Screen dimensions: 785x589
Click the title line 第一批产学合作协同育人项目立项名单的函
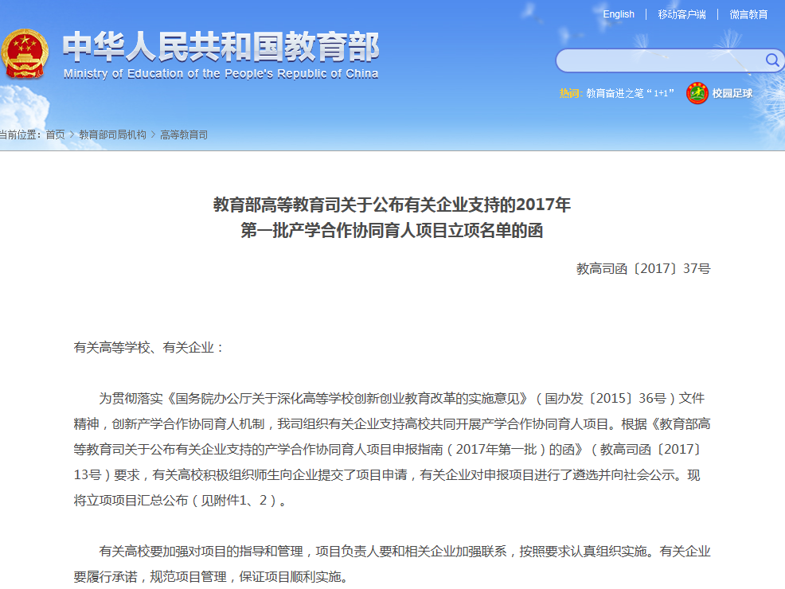coord(392,230)
